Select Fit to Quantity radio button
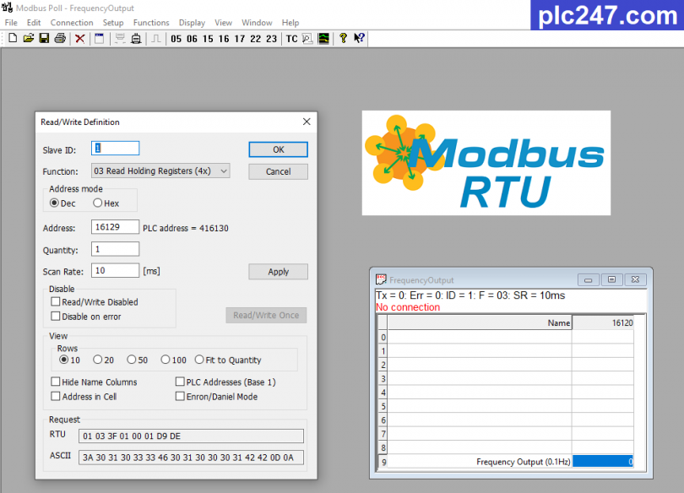The width and height of the screenshot is (684, 493). click(x=199, y=360)
